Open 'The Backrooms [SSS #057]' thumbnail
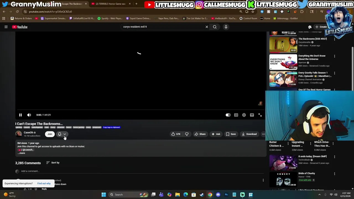 [x=283, y=45]
